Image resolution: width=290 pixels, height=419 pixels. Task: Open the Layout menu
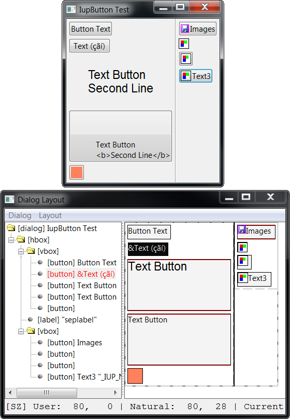click(50, 215)
